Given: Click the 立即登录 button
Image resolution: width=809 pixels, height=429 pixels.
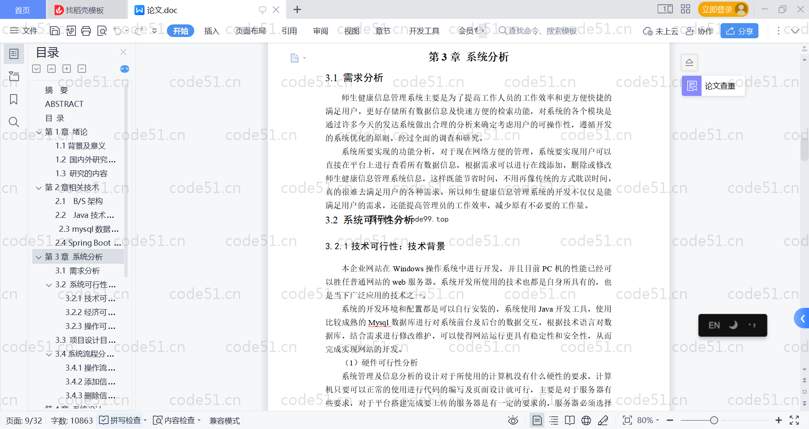Looking at the screenshot, I should (723, 9).
